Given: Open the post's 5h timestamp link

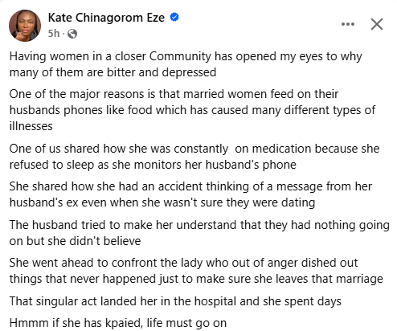Looking at the screenshot, I should 54,34.
